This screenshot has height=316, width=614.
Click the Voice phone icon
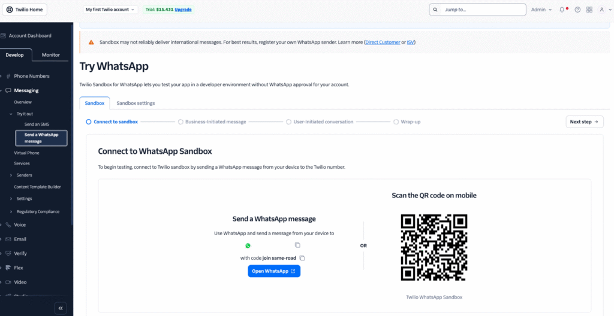pyautogui.click(x=8, y=225)
